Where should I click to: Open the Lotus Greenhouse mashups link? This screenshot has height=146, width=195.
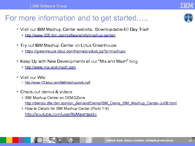75,51
